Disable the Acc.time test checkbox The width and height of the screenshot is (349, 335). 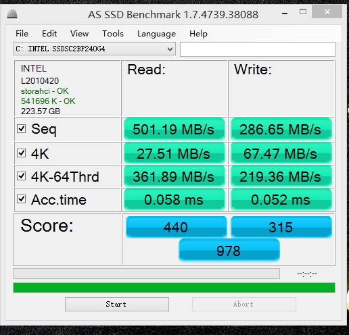(x=22, y=199)
